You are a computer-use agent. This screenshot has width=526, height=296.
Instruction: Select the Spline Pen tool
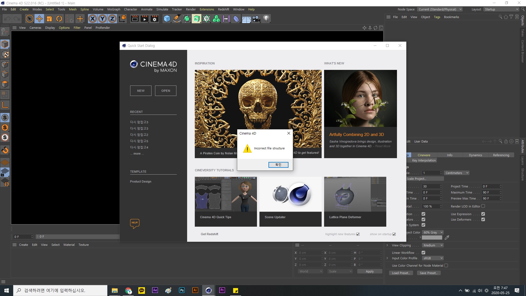click(177, 19)
